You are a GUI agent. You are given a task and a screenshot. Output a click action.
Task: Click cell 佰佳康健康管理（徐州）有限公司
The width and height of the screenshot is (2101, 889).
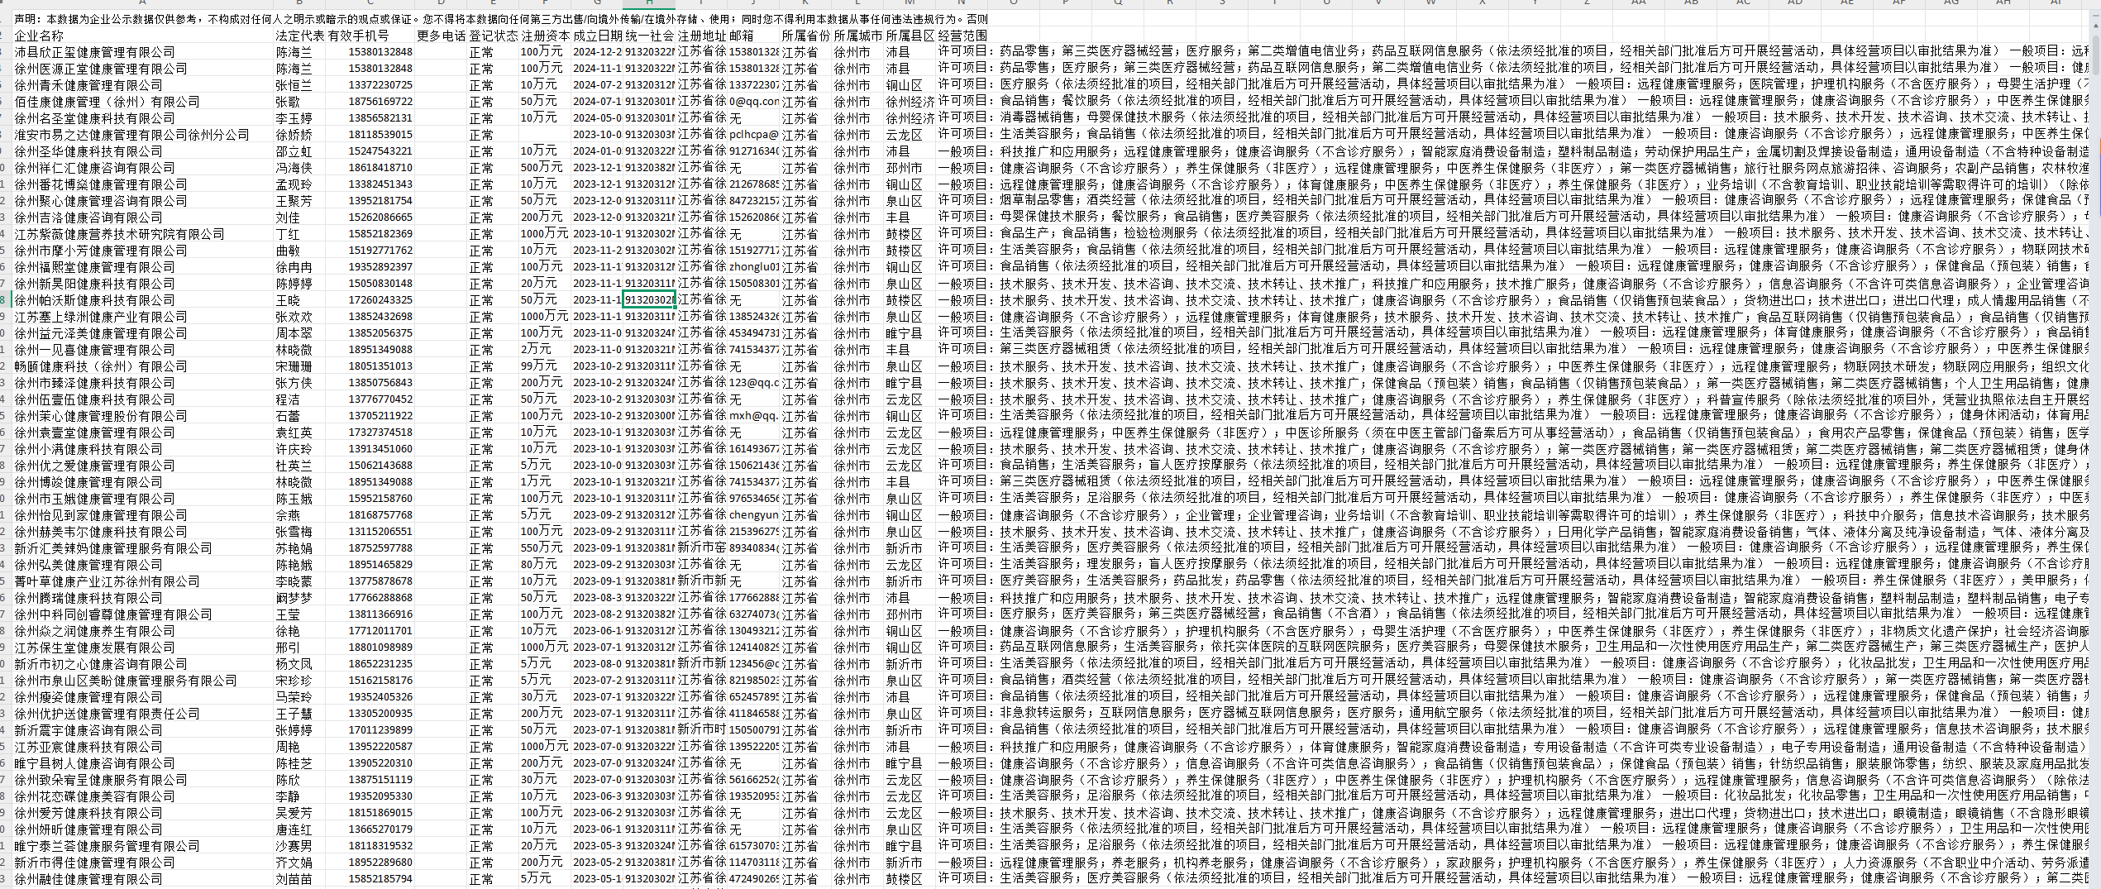[107, 102]
